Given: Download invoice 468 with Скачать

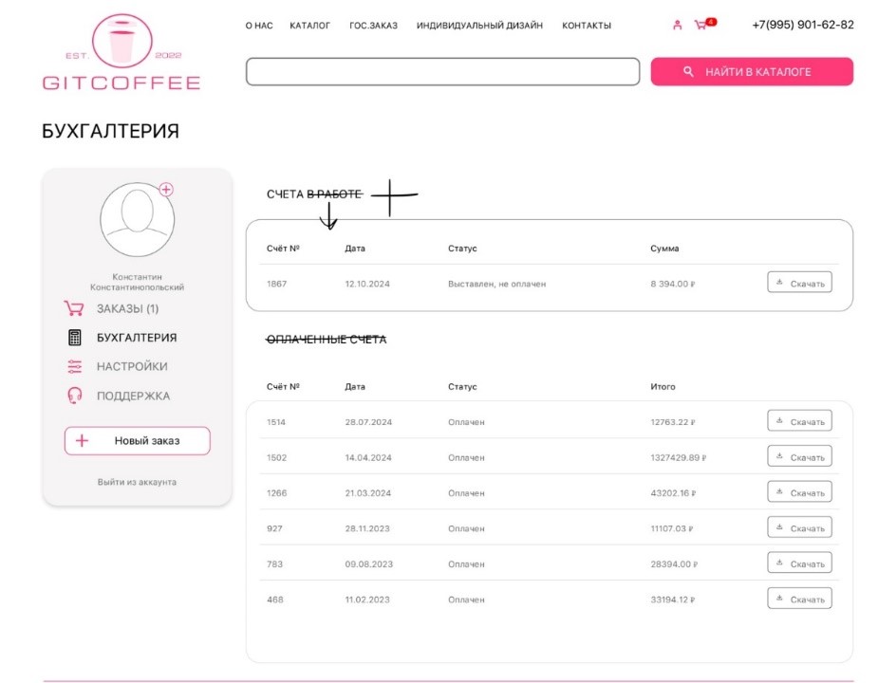Looking at the screenshot, I should (799, 599).
